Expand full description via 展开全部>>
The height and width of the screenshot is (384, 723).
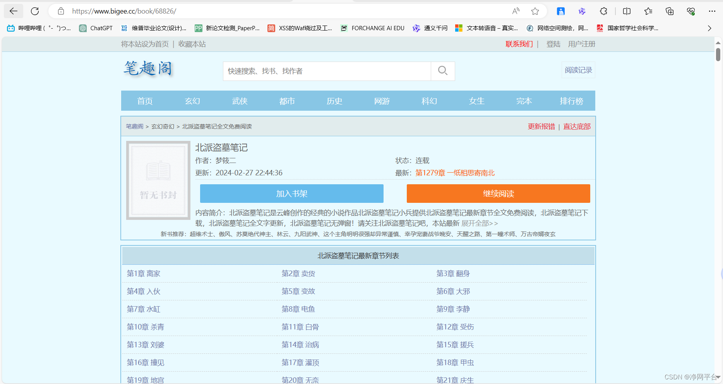click(480, 223)
